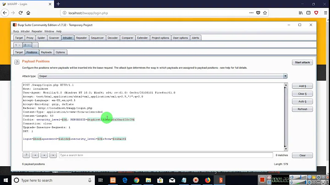Viewport: 330px width, 185px height.
Task: Click the request editor vertical scrollbar
Action: pyautogui.click(x=286, y=117)
